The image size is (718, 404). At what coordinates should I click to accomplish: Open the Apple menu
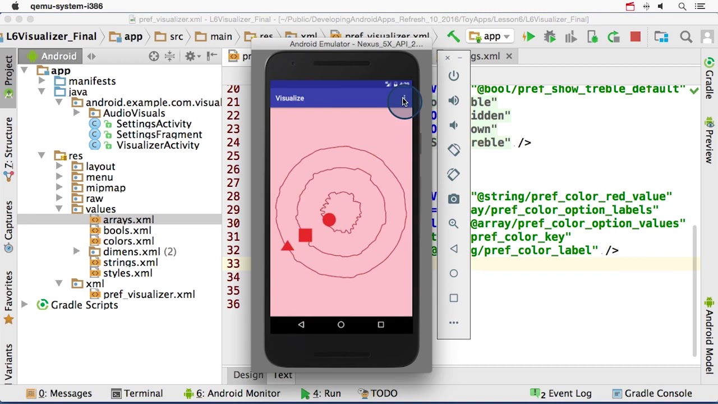pyautogui.click(x=15, y=6)
